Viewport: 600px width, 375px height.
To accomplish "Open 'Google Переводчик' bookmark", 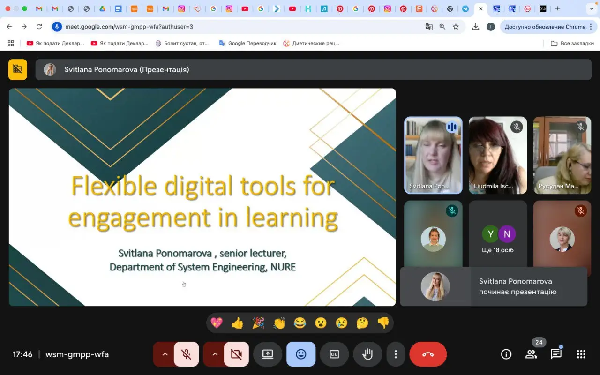I will click(247, 43).
